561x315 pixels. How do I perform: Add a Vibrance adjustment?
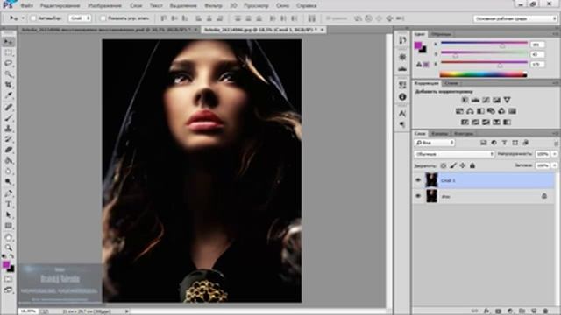[507, 100]
